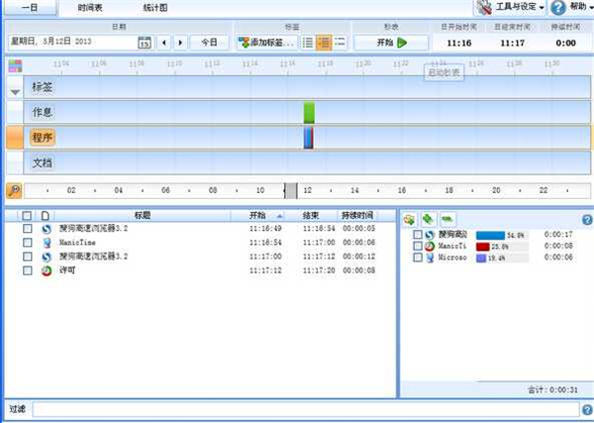This screenshot has width=594, height=423.
Task: Click browser icon in 11:16:49 row
Action: pyautogui.click(x=47, y=229)
